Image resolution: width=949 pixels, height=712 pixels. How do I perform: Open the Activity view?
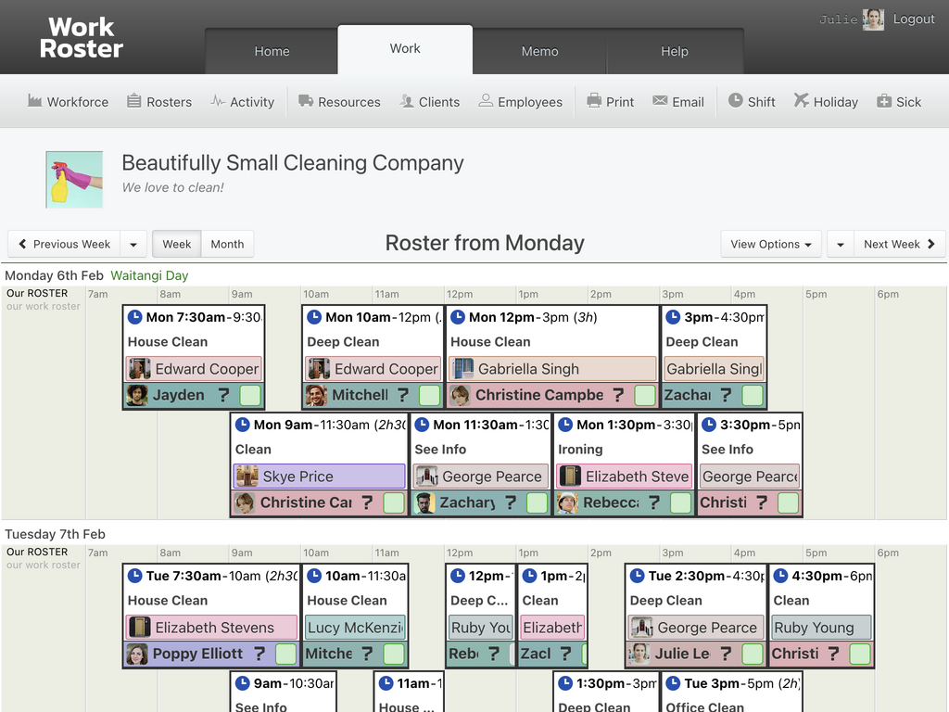coord(243,101)
